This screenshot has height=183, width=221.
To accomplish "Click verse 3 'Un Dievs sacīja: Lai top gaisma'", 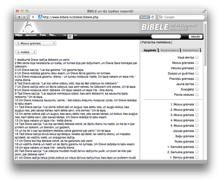I will (49, 70).
